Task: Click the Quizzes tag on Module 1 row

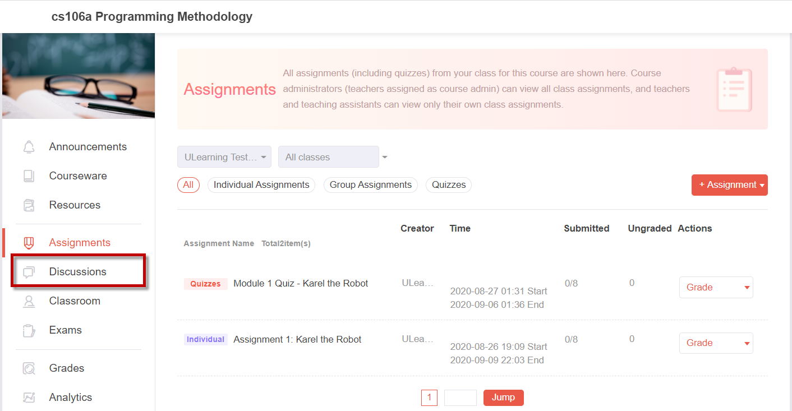Action: [x=206, y=284]
